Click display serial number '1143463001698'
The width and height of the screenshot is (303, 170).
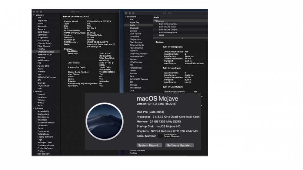point(107,72)
